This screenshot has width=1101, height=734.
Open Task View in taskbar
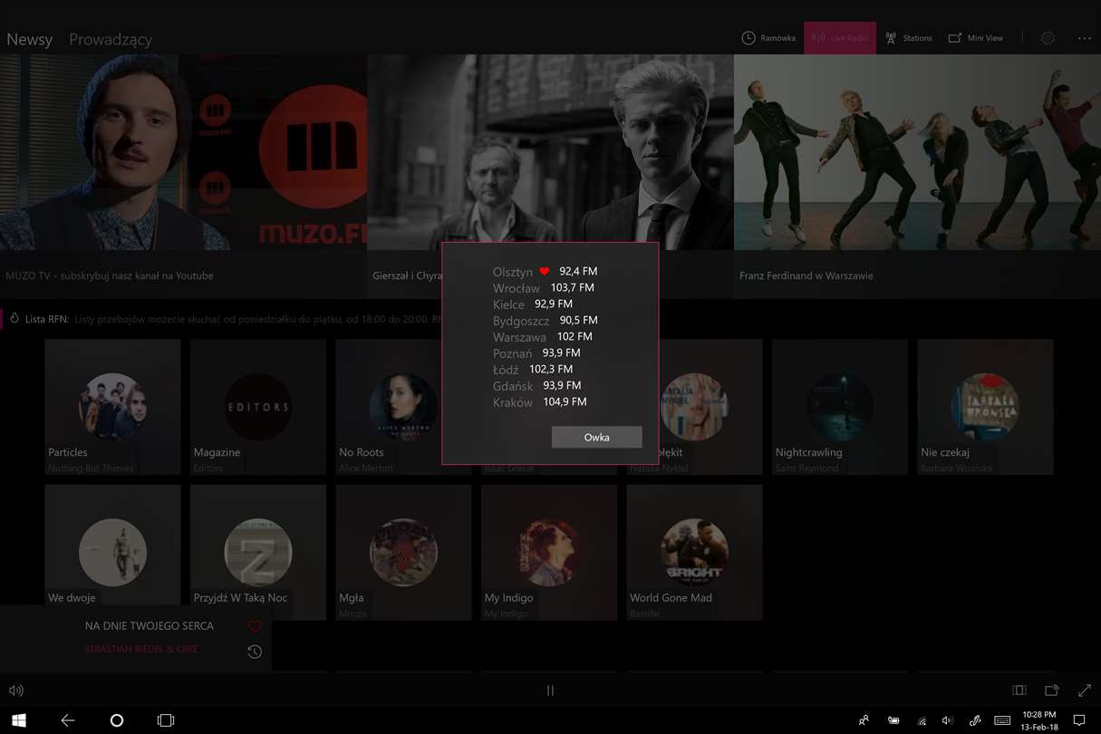165,720
